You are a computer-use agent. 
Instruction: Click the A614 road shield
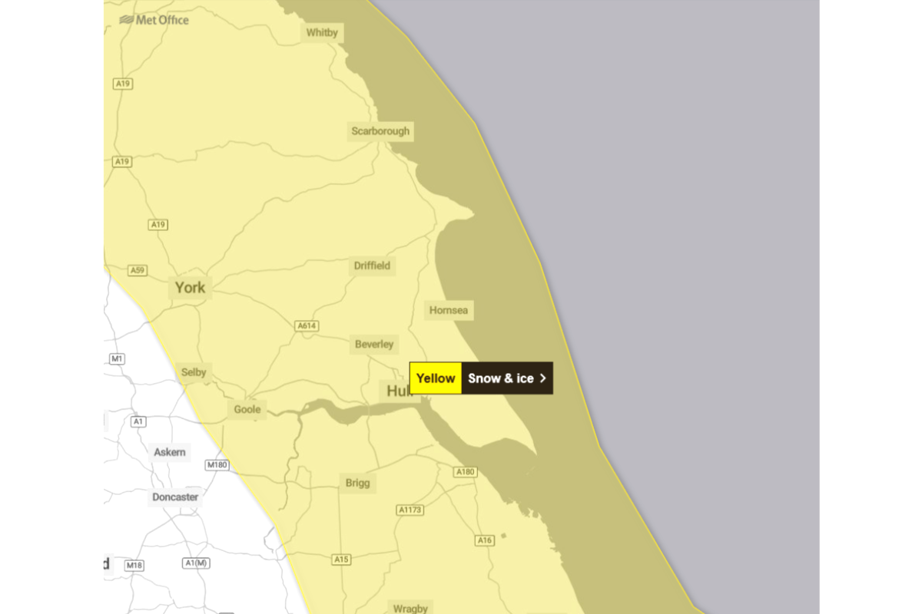(307, 326)
